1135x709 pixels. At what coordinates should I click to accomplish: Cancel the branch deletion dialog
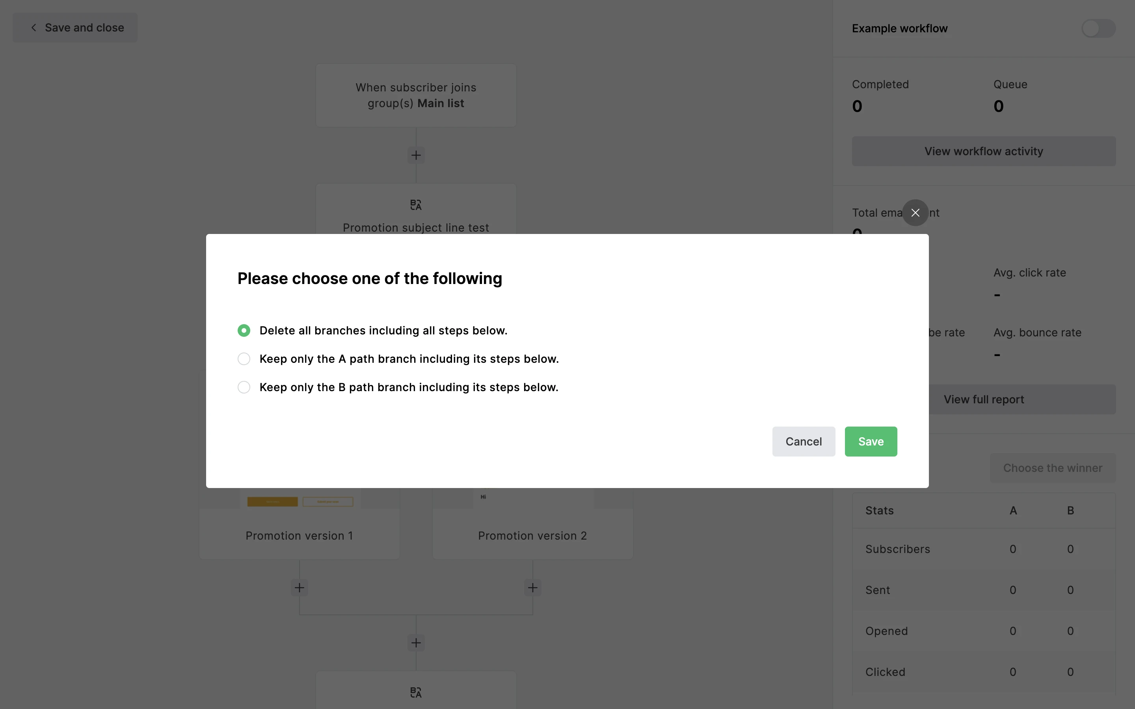click(x=804, y=442)
